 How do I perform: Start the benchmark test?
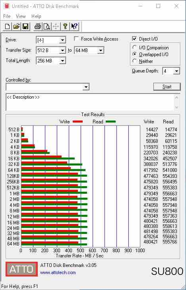(x=167, y=87)
